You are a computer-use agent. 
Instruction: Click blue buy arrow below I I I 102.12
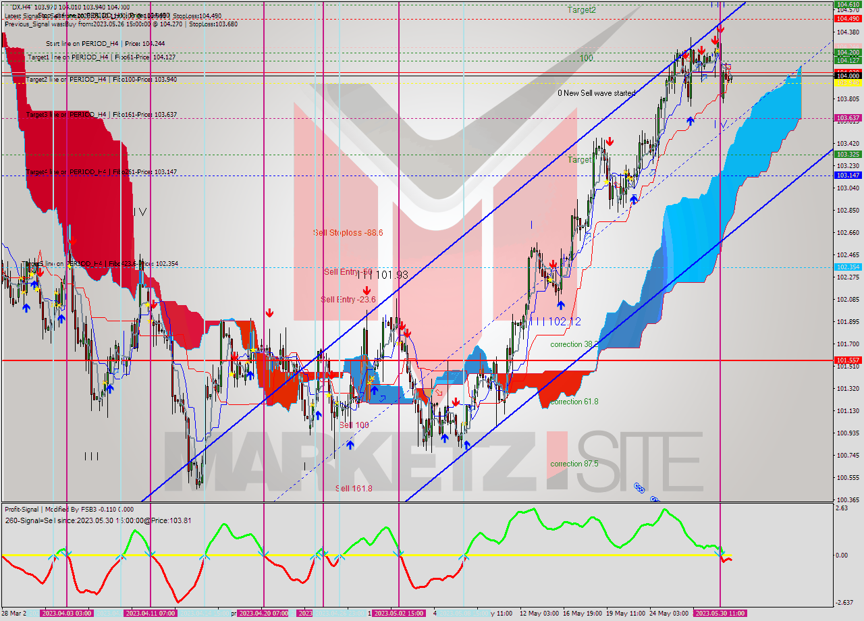(560, 305)
